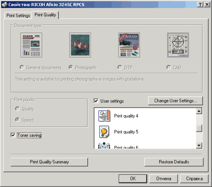Cancel with the Отмена button
This screenshot has height=187, width=212.
pos(163,178)
